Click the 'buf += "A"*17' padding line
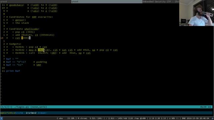Image resolution: width=214 pixels, height=120 pixels. pos(27,62)
